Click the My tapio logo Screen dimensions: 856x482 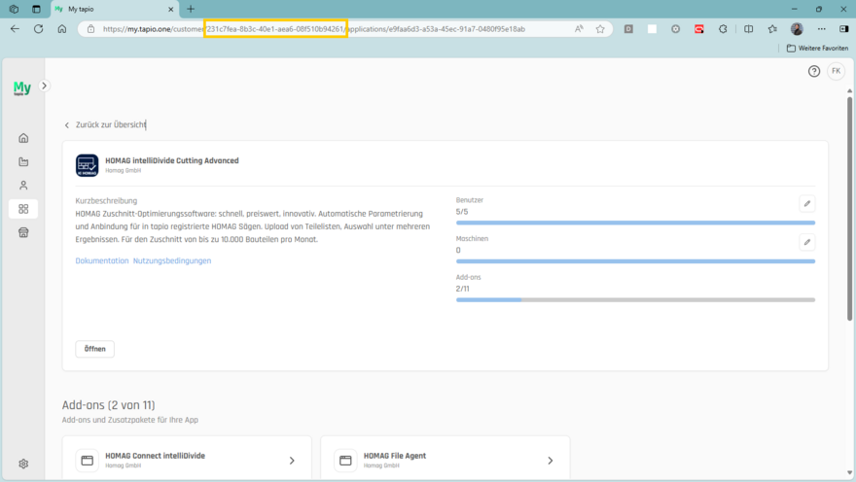pos(21,87)
